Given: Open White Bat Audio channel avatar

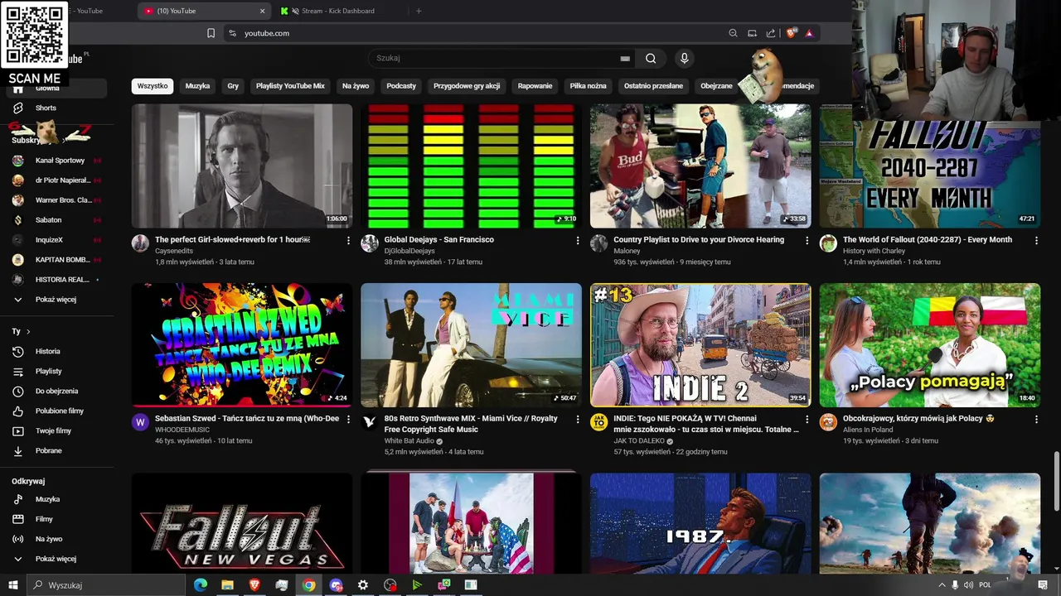Looking at the screenshot, I should click(370, 422).
